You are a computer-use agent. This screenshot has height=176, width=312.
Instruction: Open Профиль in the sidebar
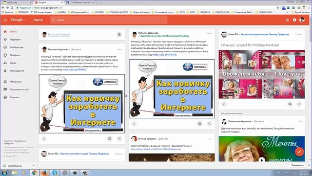pos(15,55)
